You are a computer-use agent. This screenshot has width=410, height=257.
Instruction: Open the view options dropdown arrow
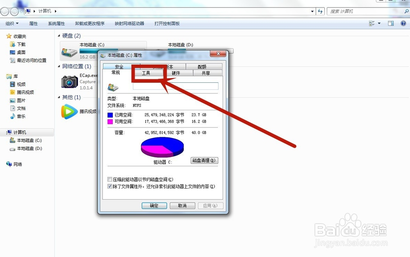click(x=379, y=23)
